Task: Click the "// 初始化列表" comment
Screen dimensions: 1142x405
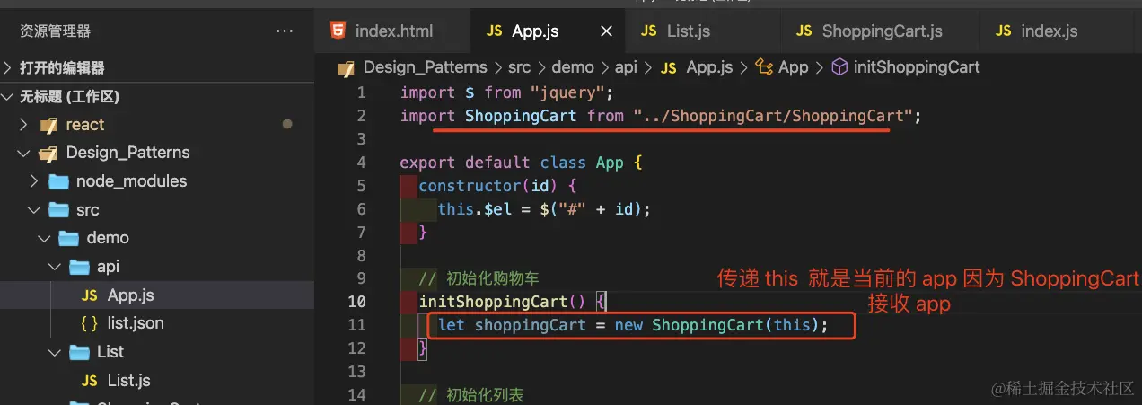Action: pyautogui.click(x=471, y=395)
